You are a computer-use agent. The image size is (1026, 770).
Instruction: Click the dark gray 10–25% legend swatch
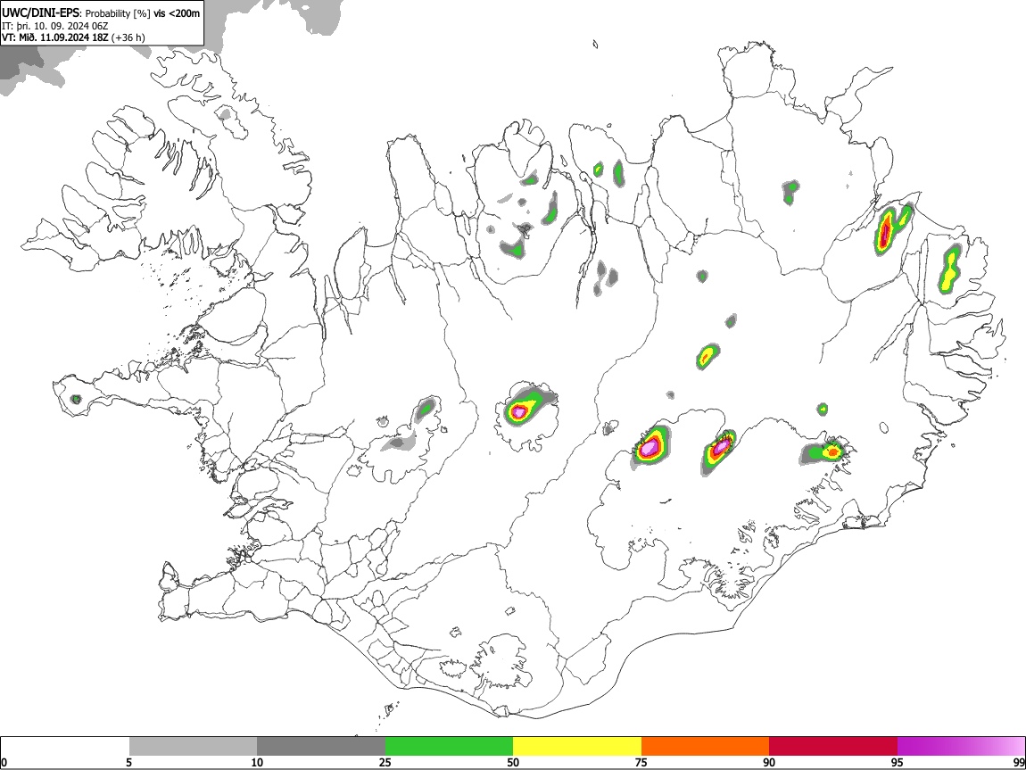[321, 747]
